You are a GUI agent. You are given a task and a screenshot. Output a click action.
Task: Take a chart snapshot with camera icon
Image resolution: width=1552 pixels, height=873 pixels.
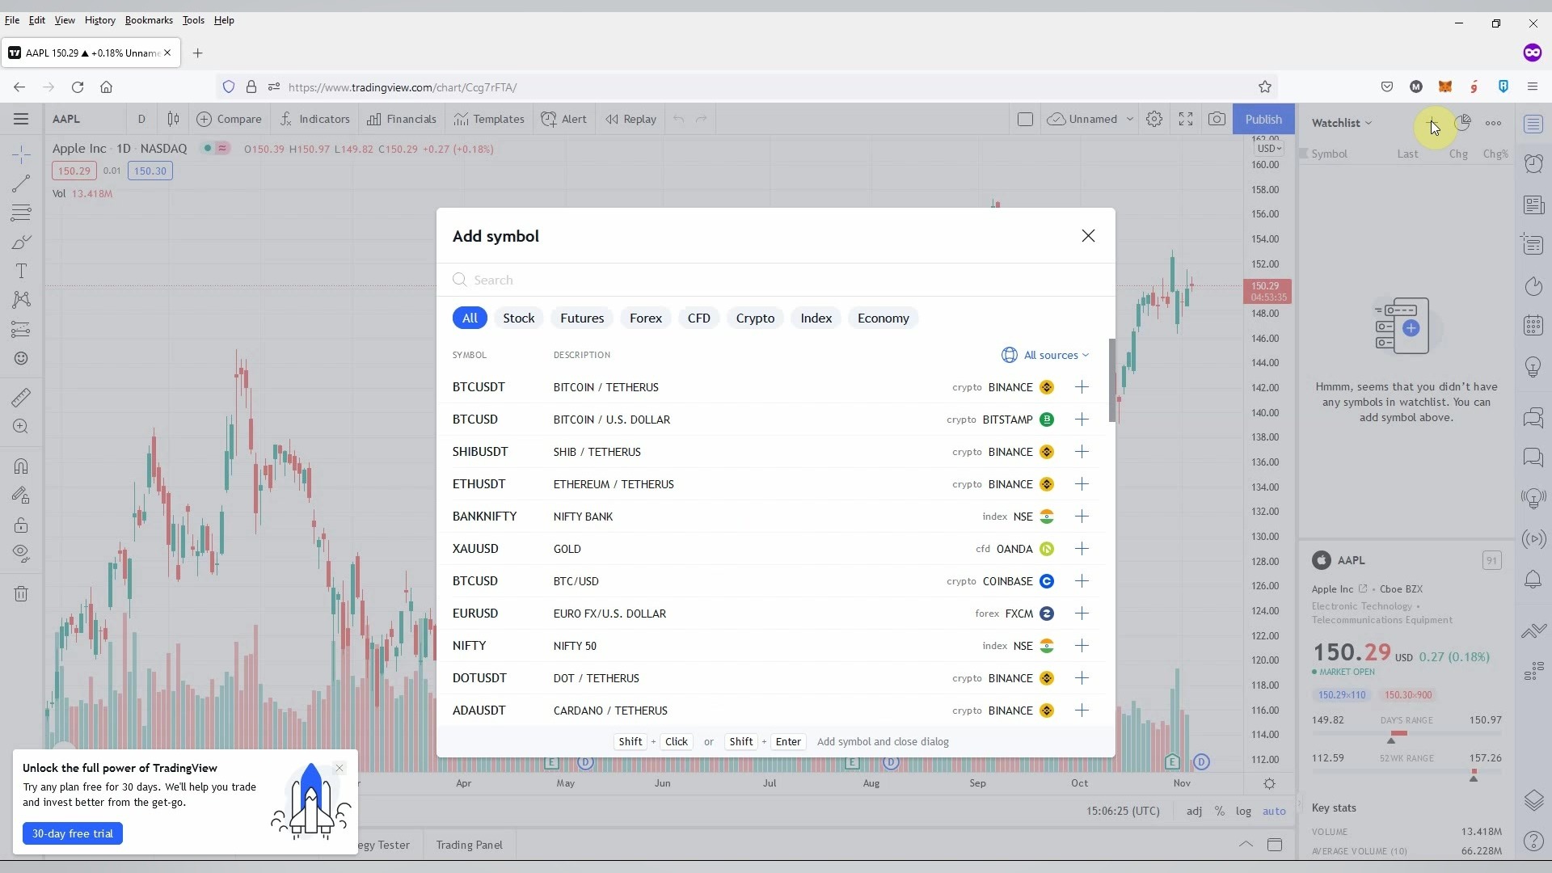(1216, 119)
